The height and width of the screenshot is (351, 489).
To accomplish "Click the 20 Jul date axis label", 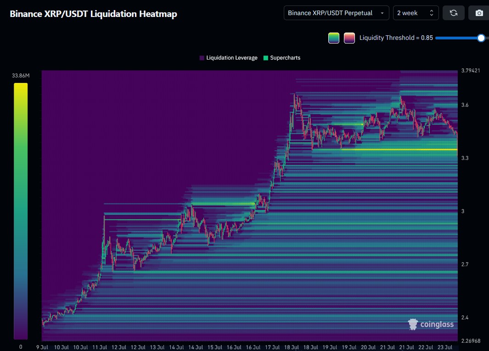I will pyautogui.click(x=368, y=347).
